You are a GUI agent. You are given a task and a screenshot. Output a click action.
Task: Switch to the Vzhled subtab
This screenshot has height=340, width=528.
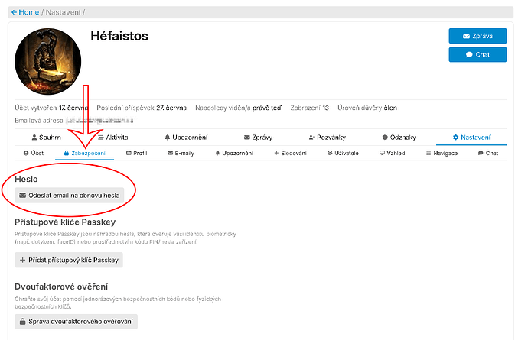point(393,154)
